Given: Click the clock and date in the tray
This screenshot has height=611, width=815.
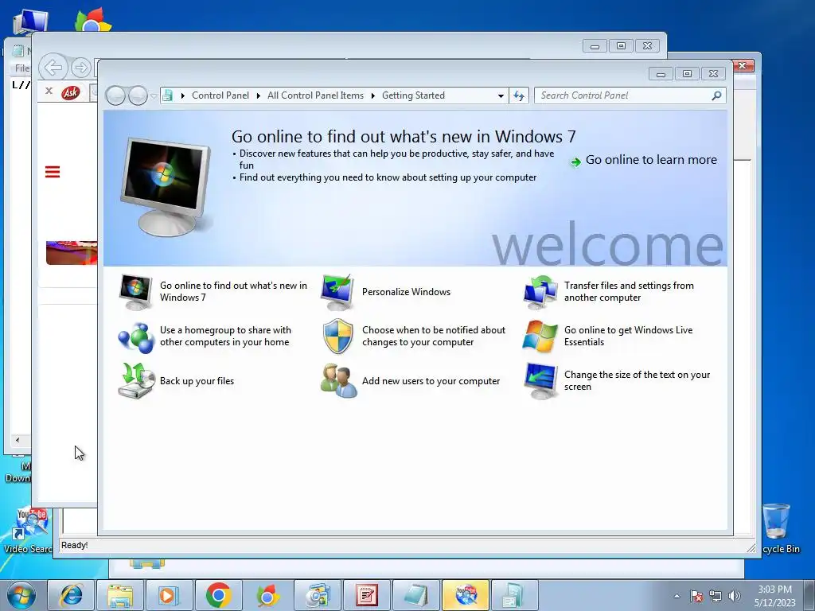Looking at the screenshot, I should [x=774, y=596].
